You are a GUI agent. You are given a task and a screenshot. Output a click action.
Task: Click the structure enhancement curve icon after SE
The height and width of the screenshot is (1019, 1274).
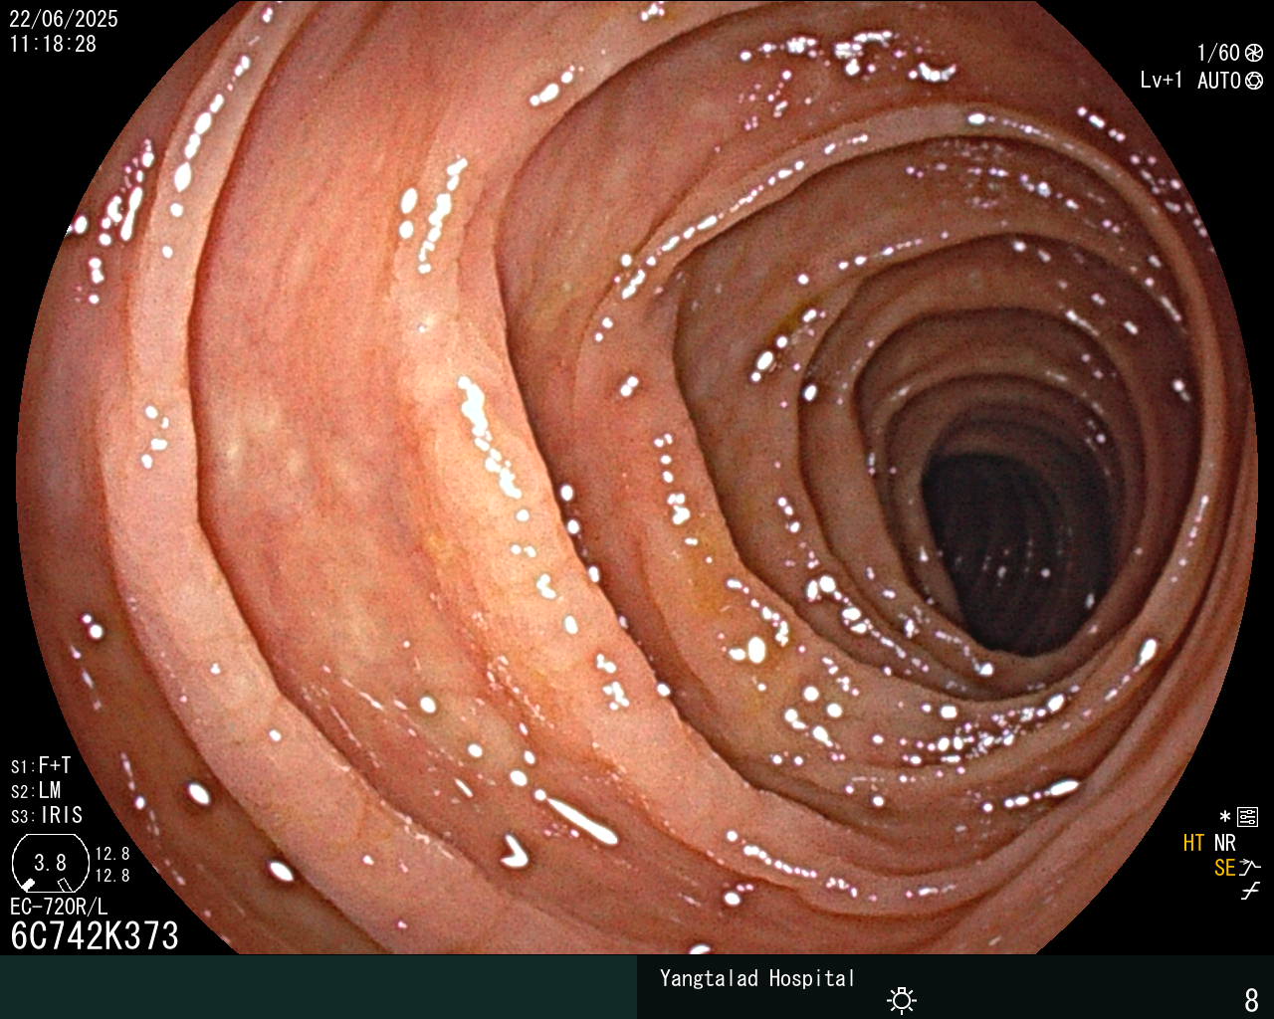(x=1250, y=868)
